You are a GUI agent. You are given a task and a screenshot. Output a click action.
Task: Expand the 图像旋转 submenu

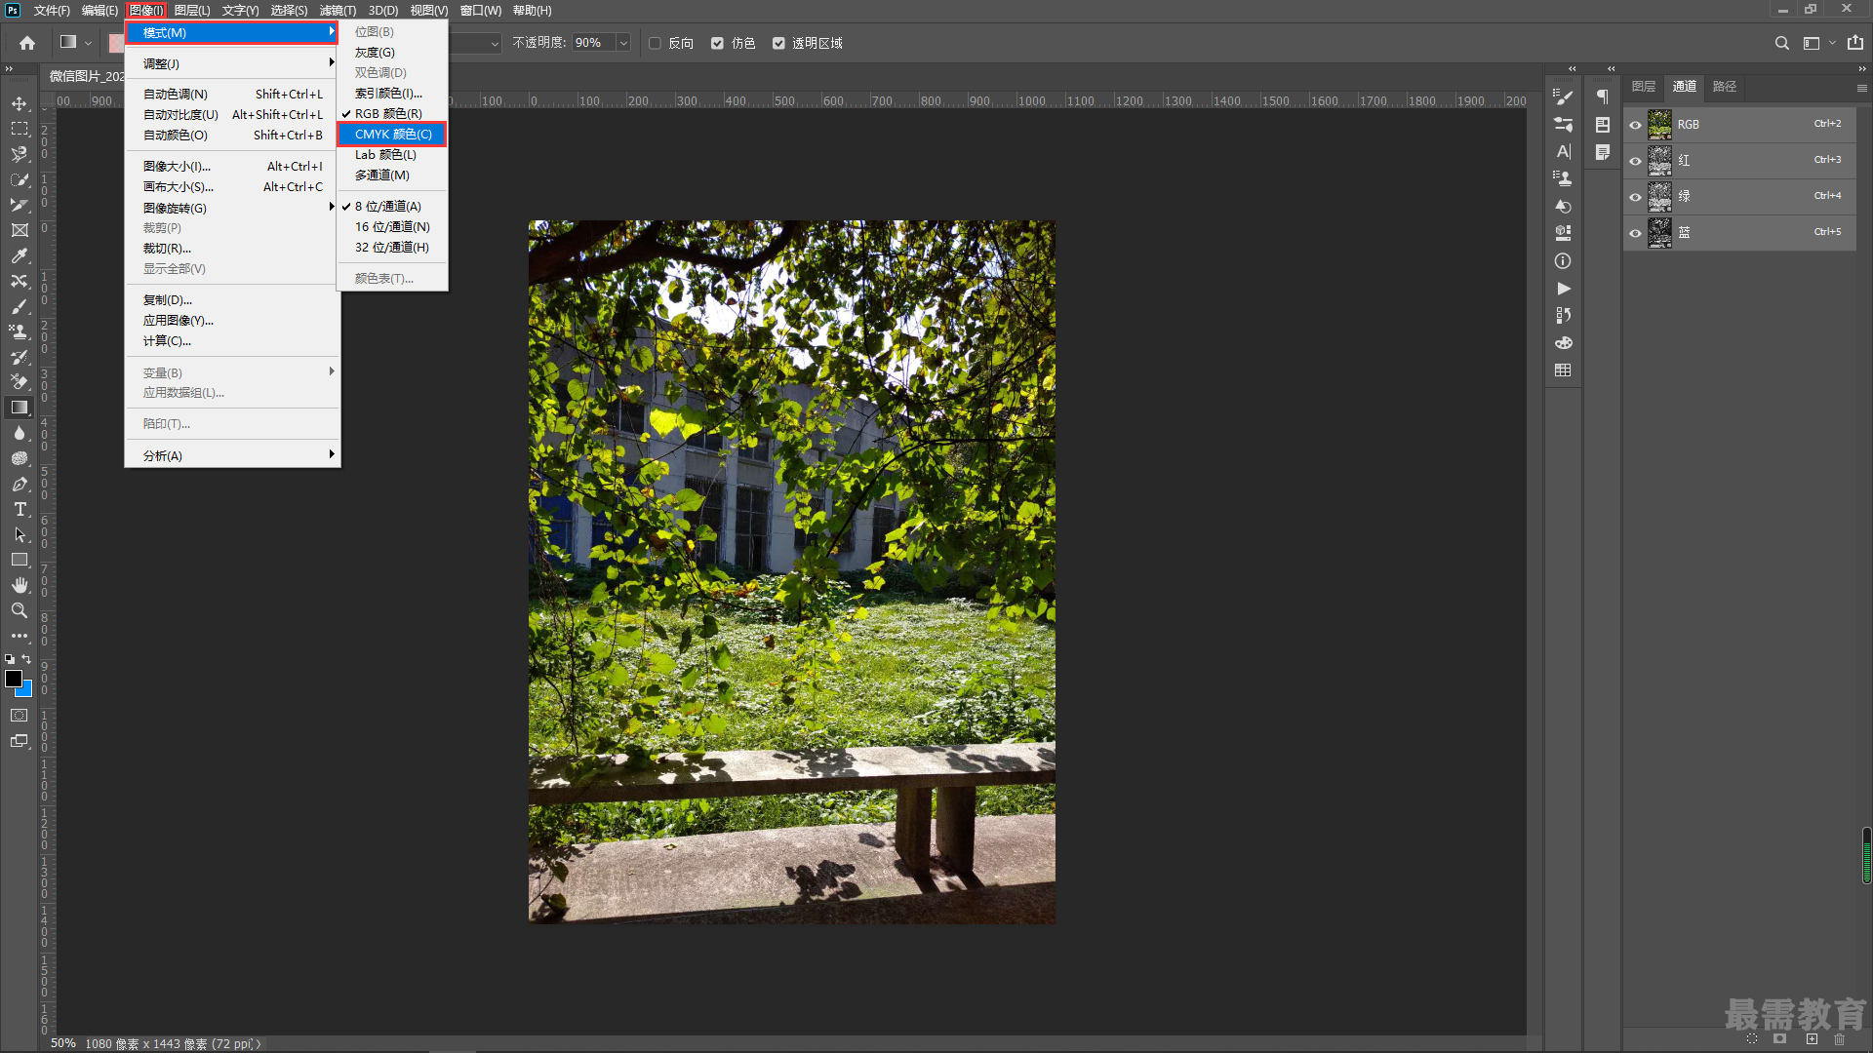(232, 208)
